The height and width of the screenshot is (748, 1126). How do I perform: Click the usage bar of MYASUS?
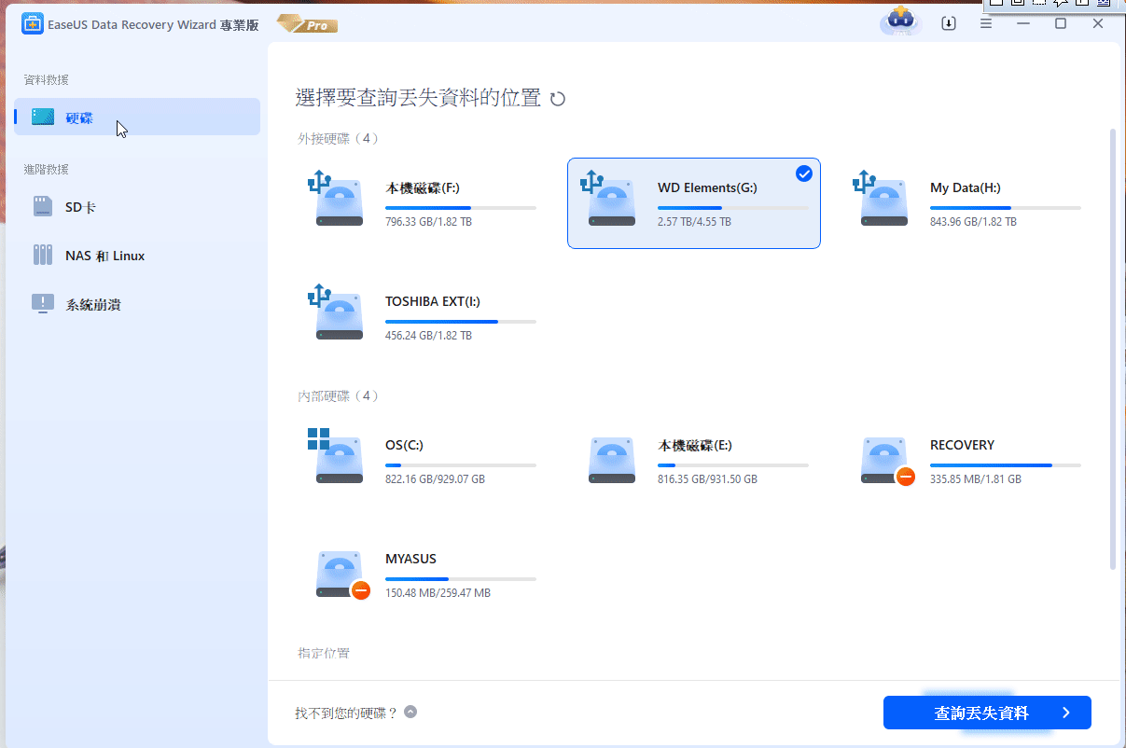click(461, 579)
